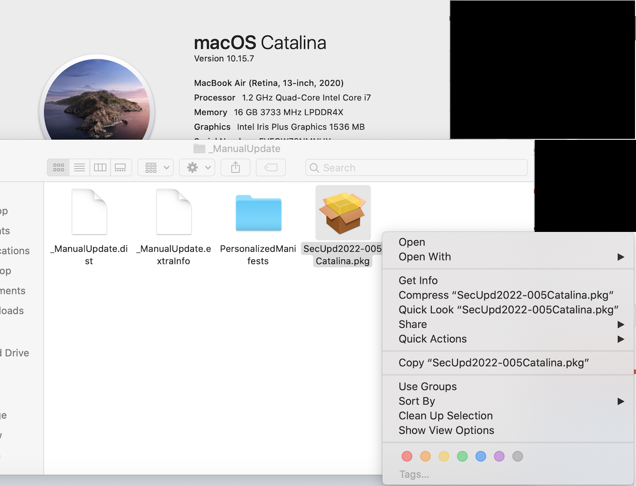
Task: Open the gear action menu
Action: pyautogui.click(x=197, y=167)
